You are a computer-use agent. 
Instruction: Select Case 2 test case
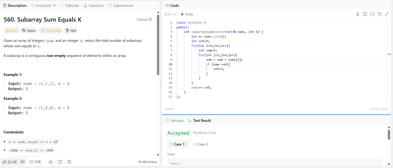pos(201,144)
